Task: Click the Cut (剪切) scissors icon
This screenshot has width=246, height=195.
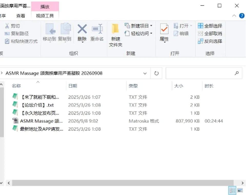Action: click(7, 26)
